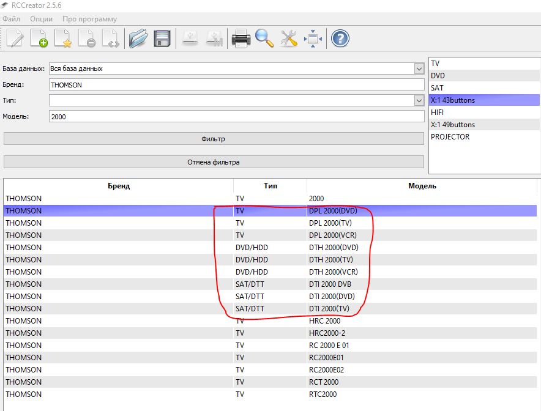Sort by the Бренд column header
This screenshot has width=541, height=411.
119,186
